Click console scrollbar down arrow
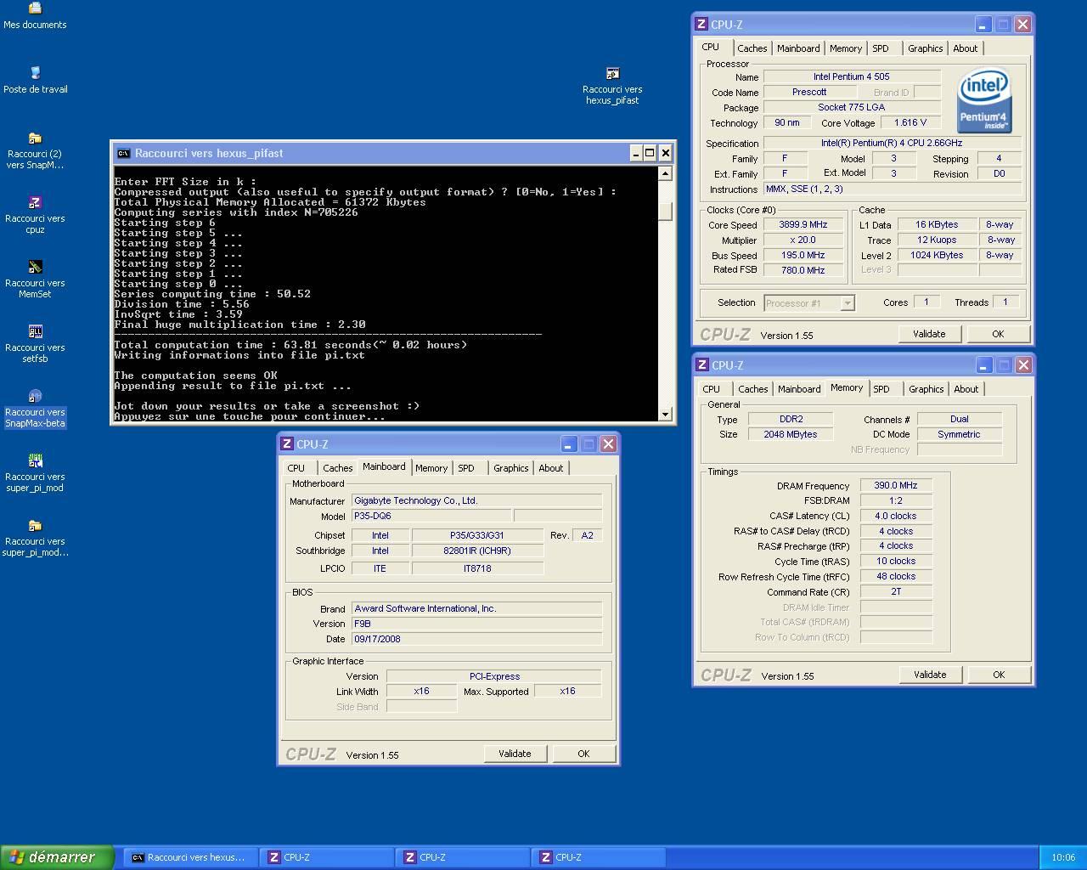The image size is (1087, 870). 666,414
